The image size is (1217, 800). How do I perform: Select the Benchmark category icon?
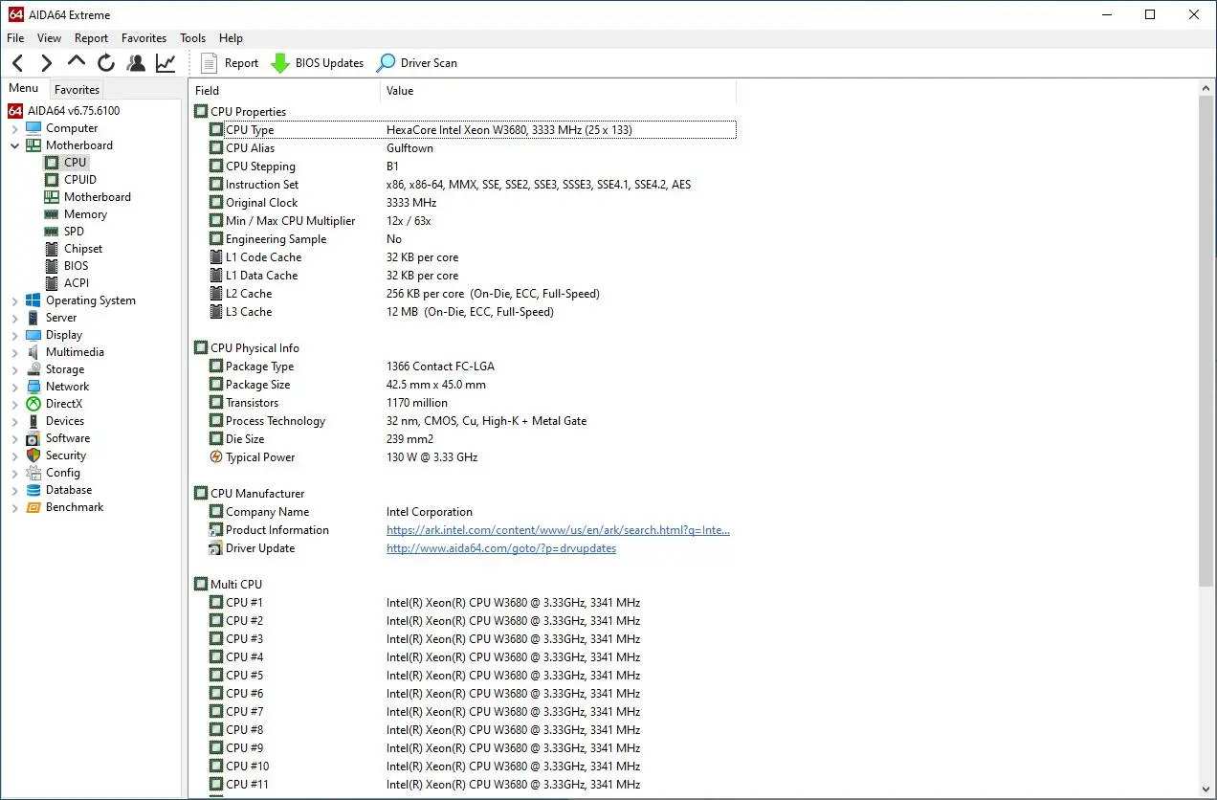point(33,507)
